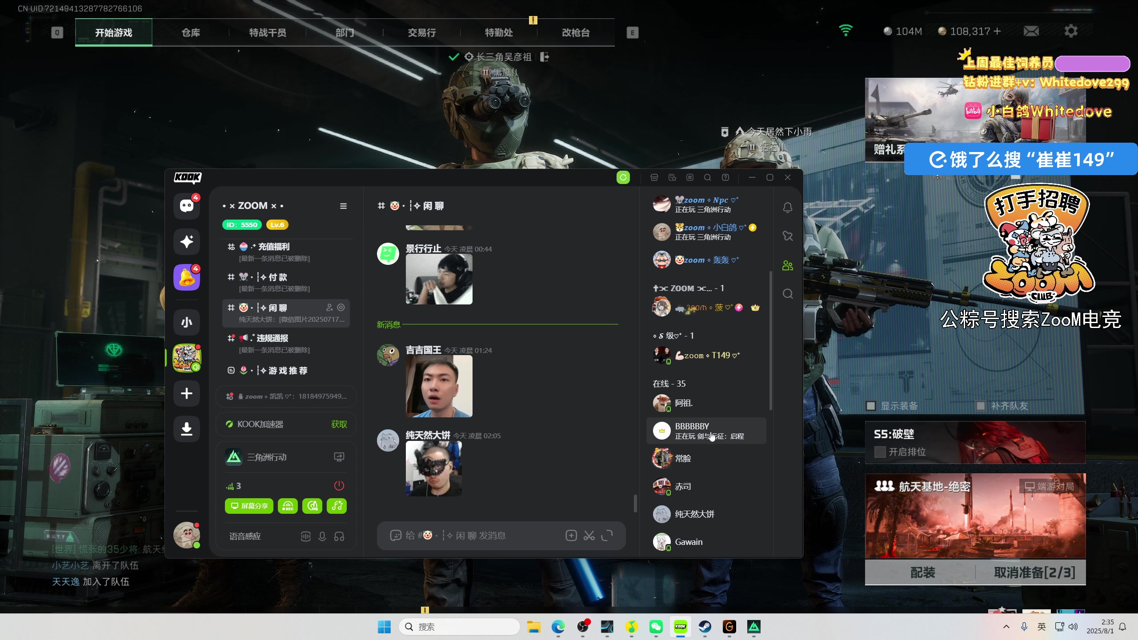Open voice input mode icon
Screen dimensions: 1138x640
click(x=306, y=536)
